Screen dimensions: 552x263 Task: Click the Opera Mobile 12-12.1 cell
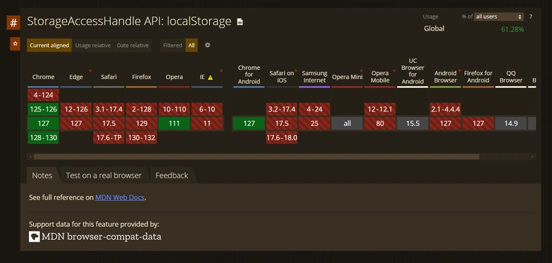380,109
